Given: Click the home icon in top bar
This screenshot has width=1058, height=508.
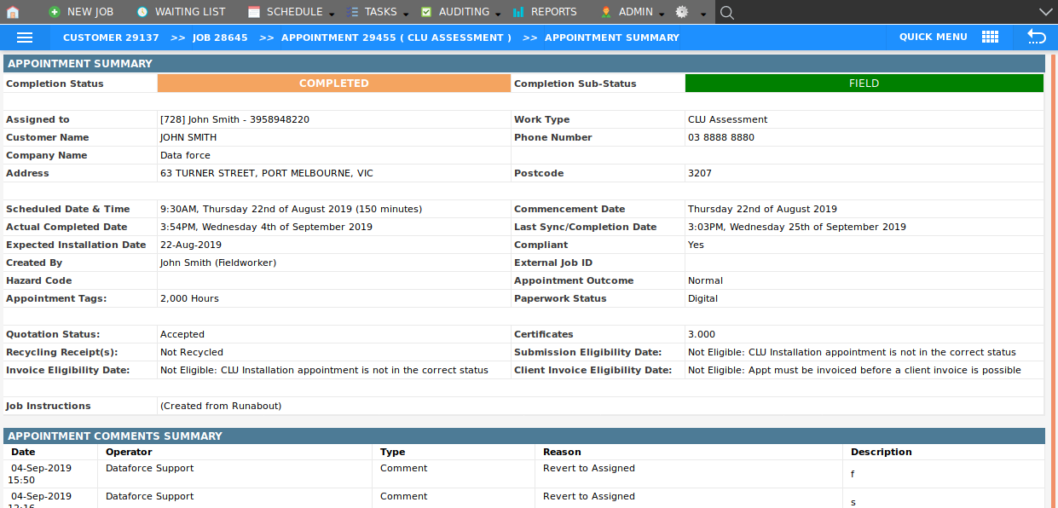Looking at the screenshot, I should point(13,12).
